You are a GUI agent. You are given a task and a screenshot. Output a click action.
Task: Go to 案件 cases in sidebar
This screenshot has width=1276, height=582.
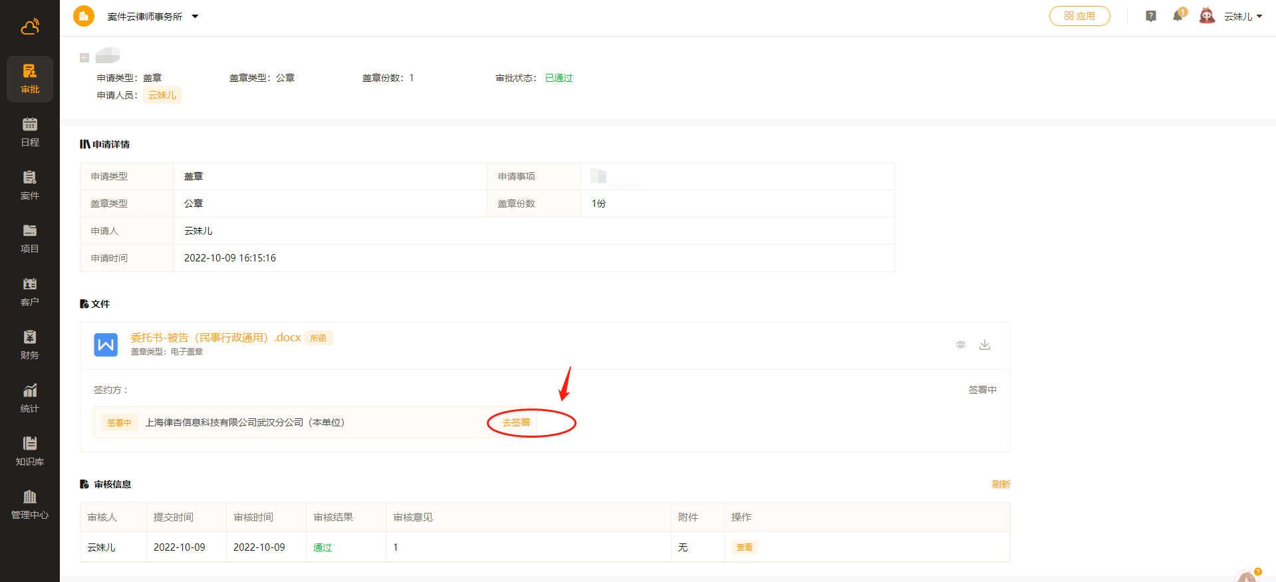[30, 186]
